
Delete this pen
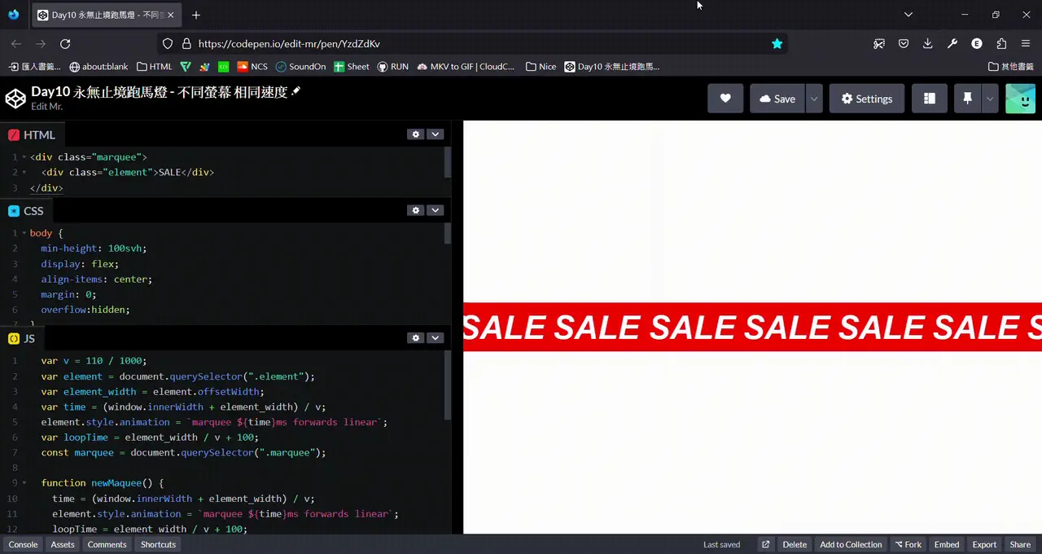coord(795,544)
